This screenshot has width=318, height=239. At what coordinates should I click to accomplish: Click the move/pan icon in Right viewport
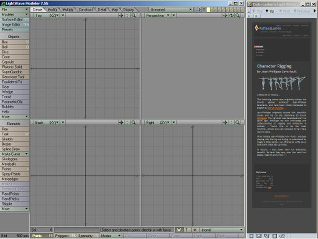pos(225,122)
